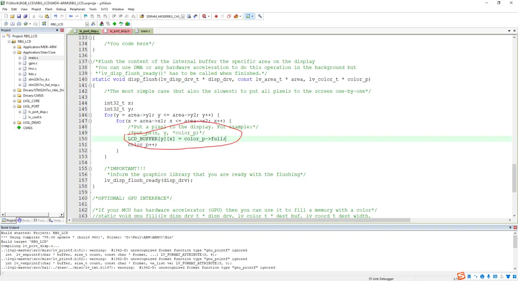Switch to the main.c editor tab
The width and height of the screenshot is (518, 281).
coord(143,31)
